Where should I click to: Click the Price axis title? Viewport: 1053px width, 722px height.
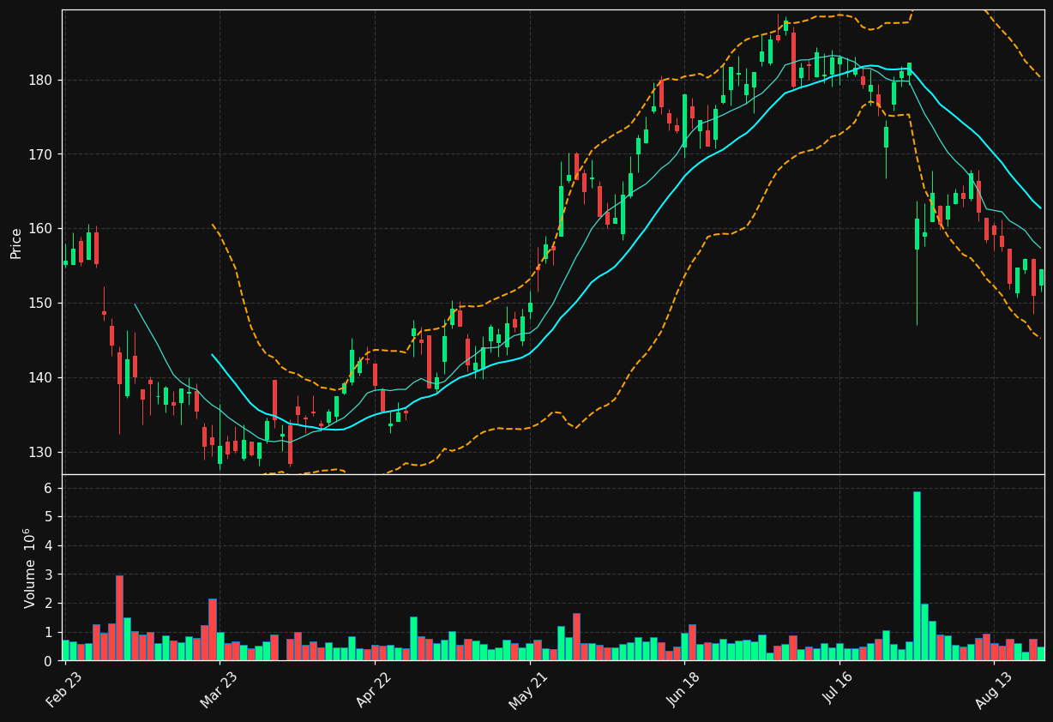coord(16,243)
